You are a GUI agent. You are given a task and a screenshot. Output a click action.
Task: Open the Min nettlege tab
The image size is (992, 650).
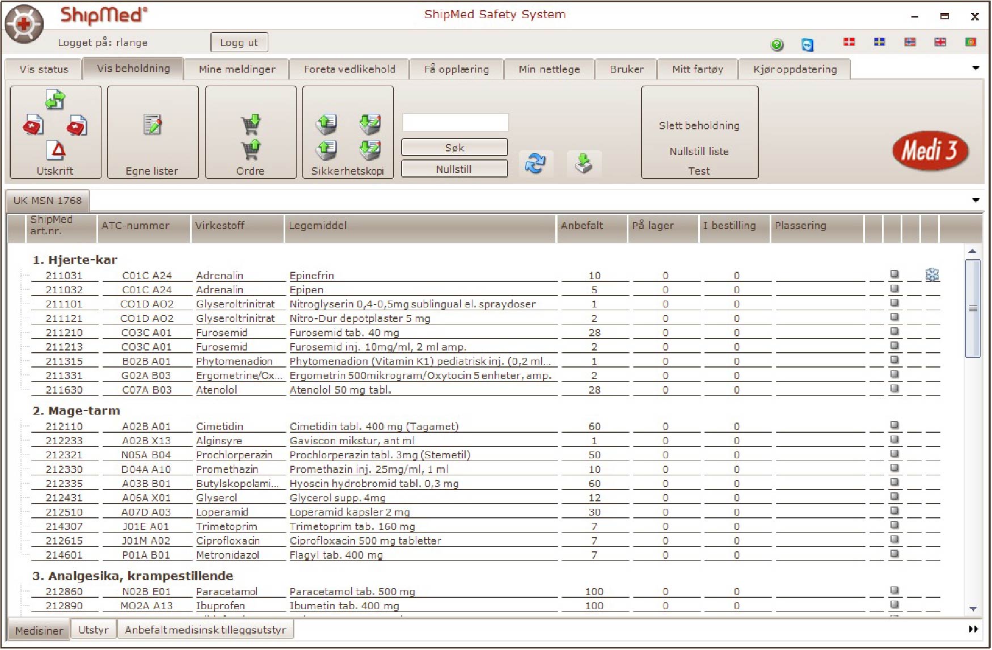(548, 69)
